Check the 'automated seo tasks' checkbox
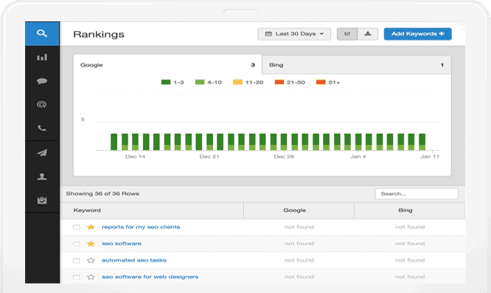Viewport: 491px width, 293px height. click(x=77, y=260)
